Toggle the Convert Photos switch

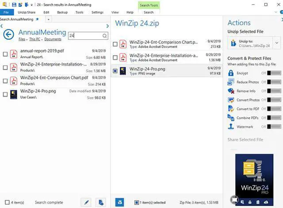point(274,100)
